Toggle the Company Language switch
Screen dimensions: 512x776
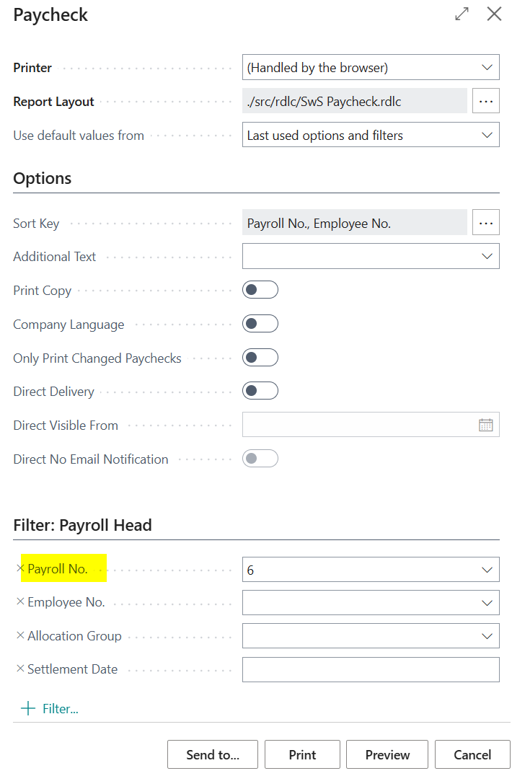pos(260,324)
